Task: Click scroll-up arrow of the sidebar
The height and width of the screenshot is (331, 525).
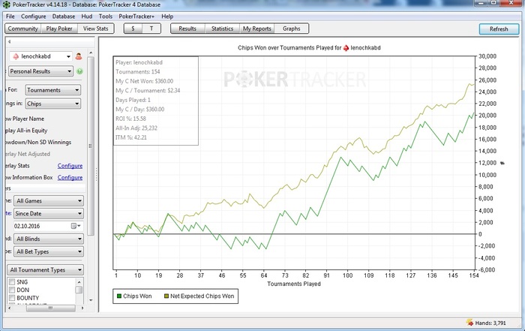Action: click(x=91, y=53)
